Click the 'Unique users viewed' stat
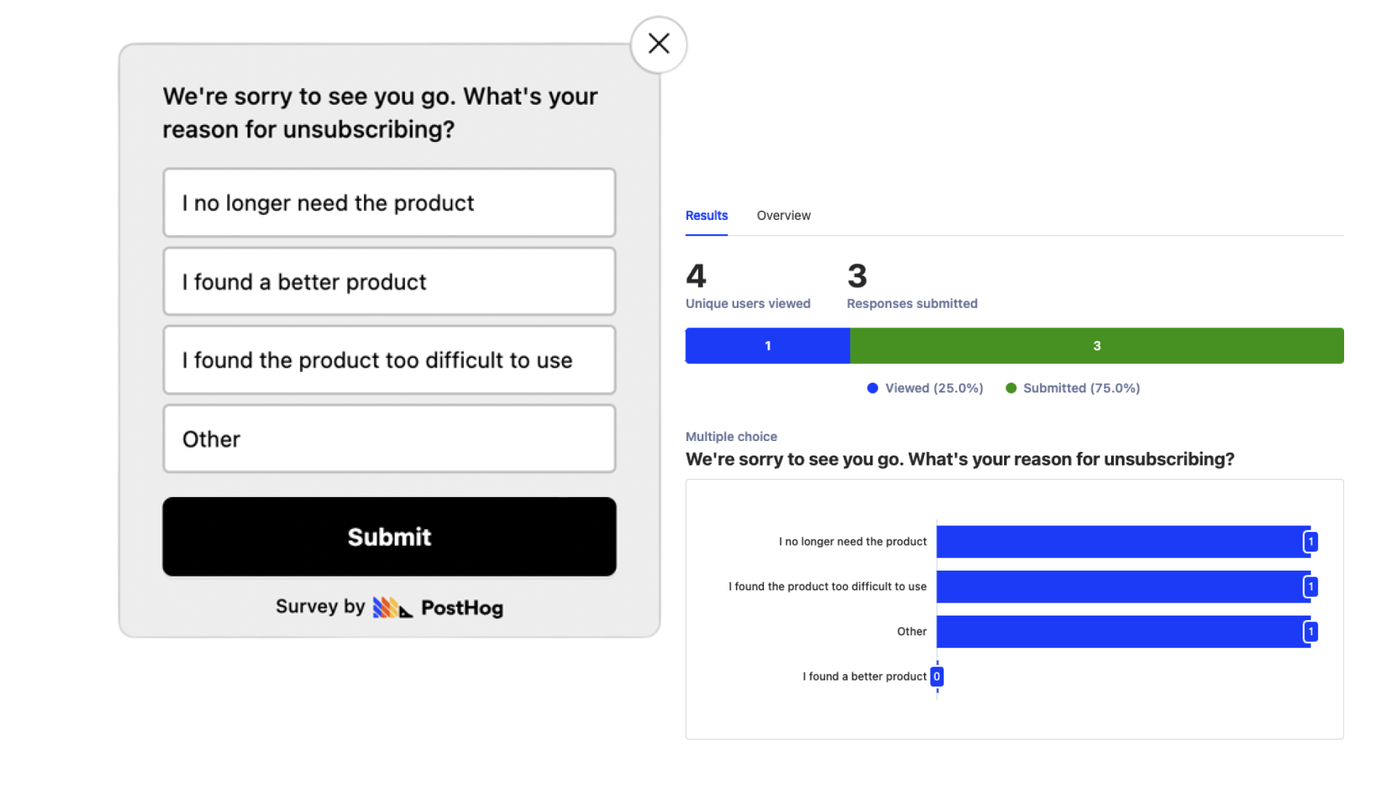Screen dimensions: 1398x786 (748, 303)
